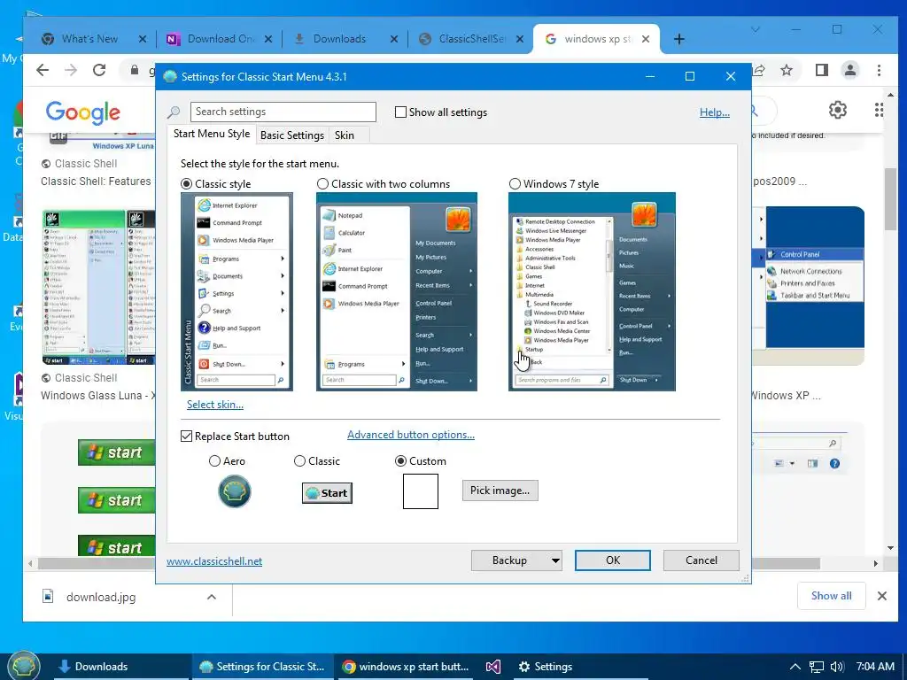
Task: Click the Select skin link
Action: (x=215, y=405)
